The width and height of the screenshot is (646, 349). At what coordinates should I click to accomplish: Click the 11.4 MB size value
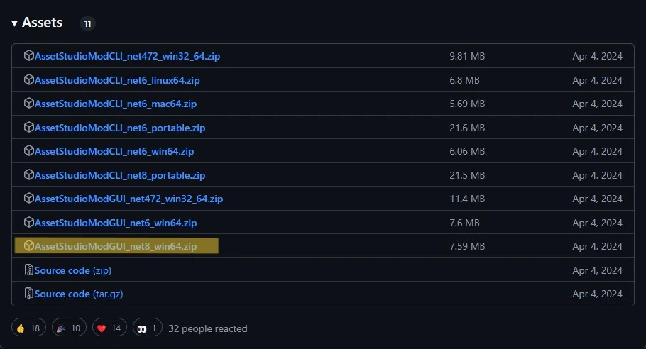coord(467,199)
